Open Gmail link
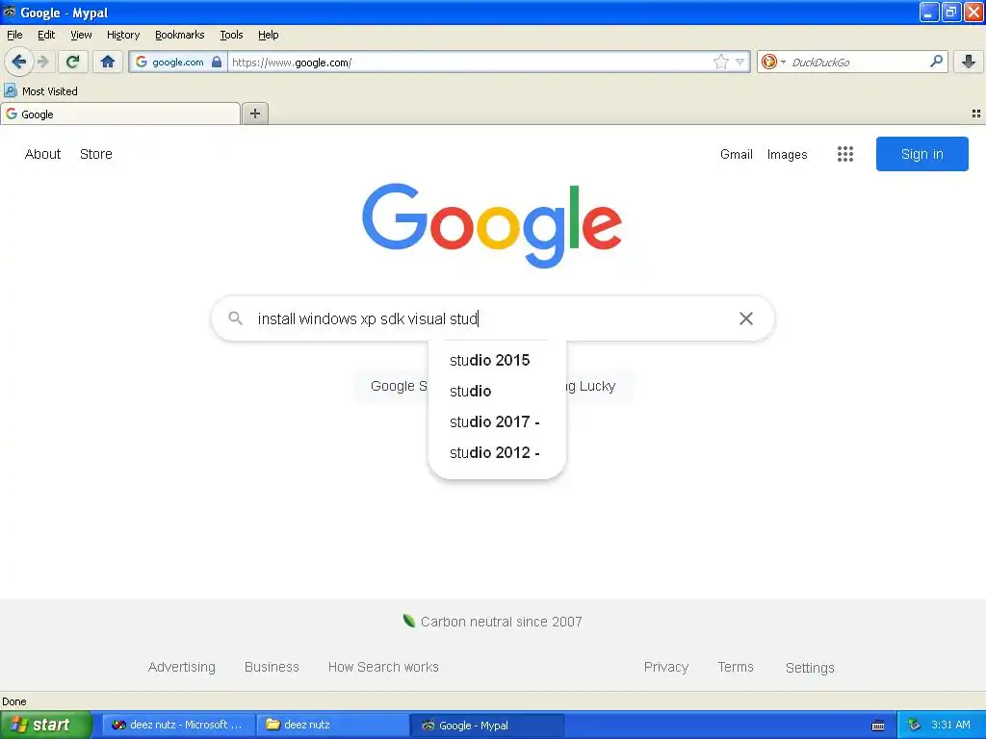The height and width of the screenshot is (739, 986). tap(736, 154)
